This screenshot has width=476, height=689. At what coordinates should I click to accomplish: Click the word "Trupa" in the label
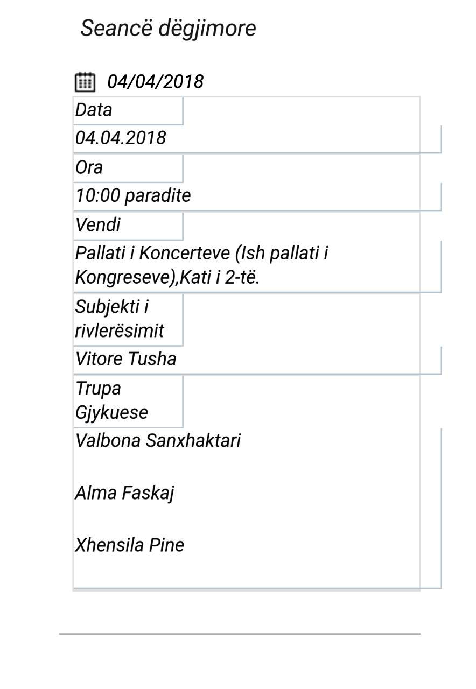(98, 389)
